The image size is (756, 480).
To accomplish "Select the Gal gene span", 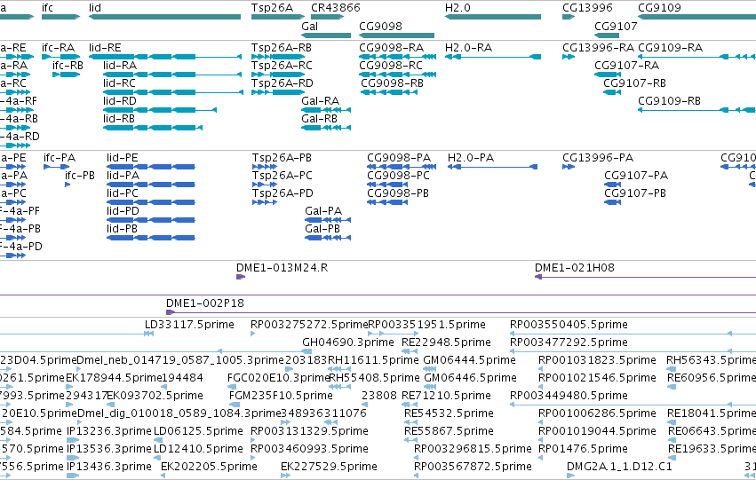I will 326,35.
